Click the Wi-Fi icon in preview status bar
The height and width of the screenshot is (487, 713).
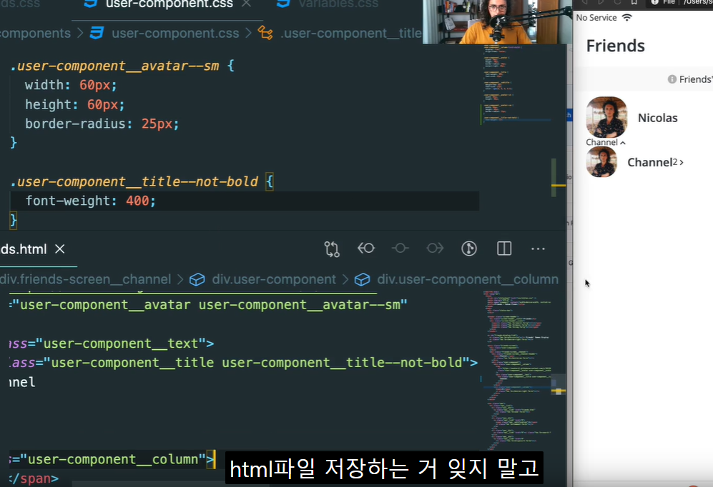tap(627, 17)
